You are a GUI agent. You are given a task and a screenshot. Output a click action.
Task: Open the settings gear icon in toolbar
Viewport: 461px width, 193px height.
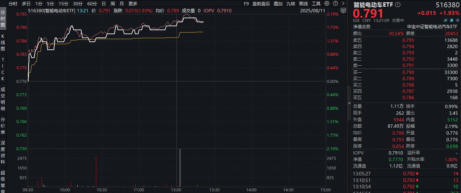327,4
